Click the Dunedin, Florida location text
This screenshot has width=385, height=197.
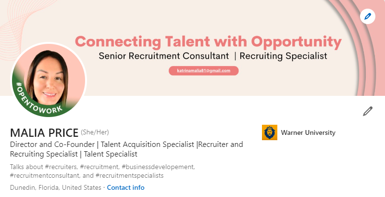55,187
